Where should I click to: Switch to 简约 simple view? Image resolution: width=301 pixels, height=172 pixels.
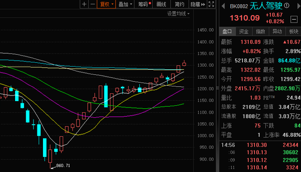pos(180,4)
